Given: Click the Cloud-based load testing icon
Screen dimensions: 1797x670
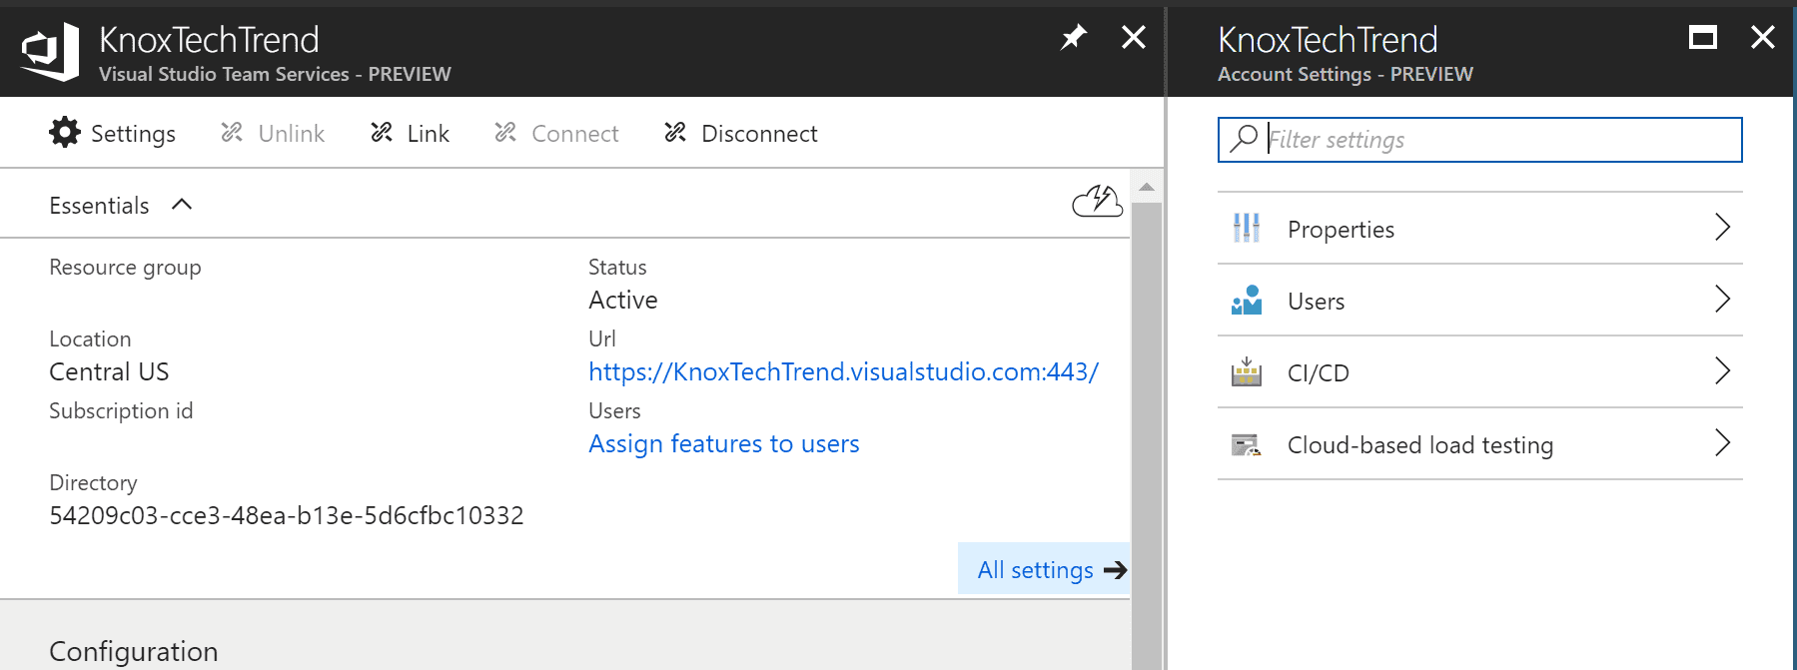Looking at the screenshot, I should click(1247, 444).
